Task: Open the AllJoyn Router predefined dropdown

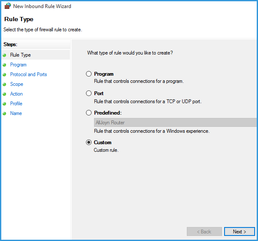Action: tap(175, 123)
